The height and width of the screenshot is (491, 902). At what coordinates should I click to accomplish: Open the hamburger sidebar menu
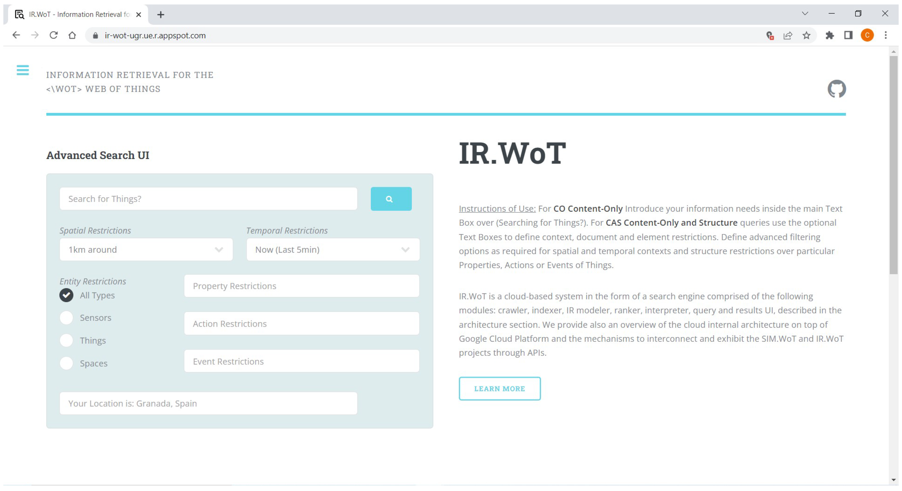pos(23,70)
